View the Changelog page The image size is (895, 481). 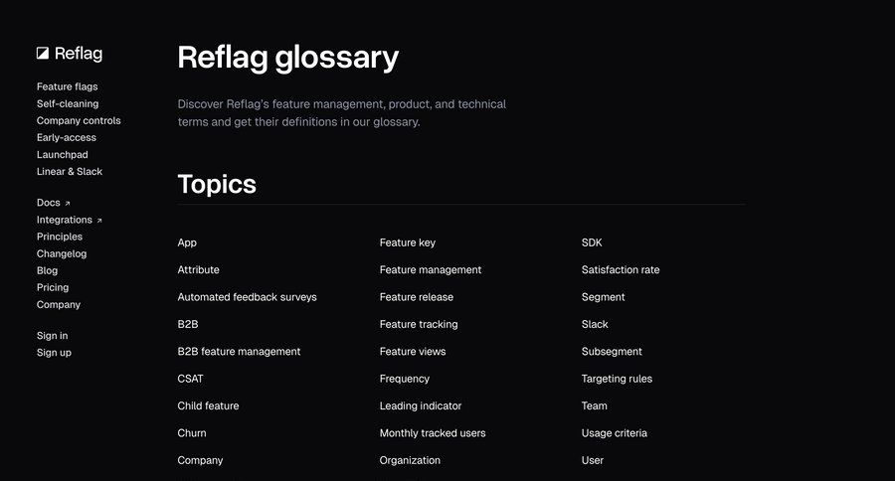click(62, 253)
